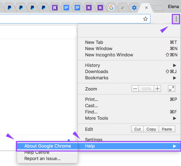Image resolution: width=181 pixels, height=166 pixels.
Task: Open a New Incognito Window
Action: tap(129, 55)
